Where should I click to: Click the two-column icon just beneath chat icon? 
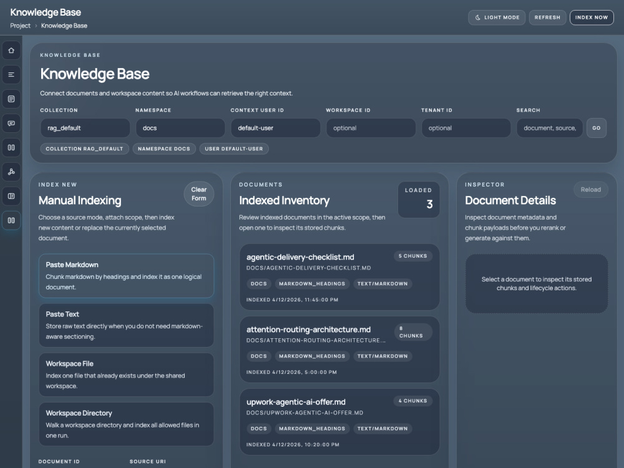11,148
